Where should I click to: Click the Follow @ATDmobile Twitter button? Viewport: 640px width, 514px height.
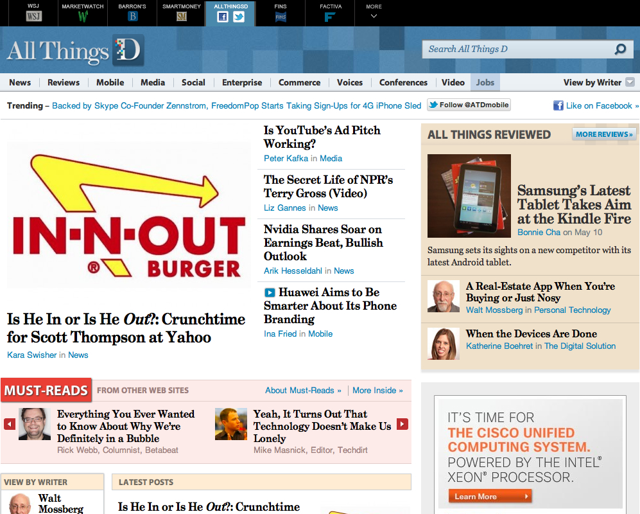469,105
